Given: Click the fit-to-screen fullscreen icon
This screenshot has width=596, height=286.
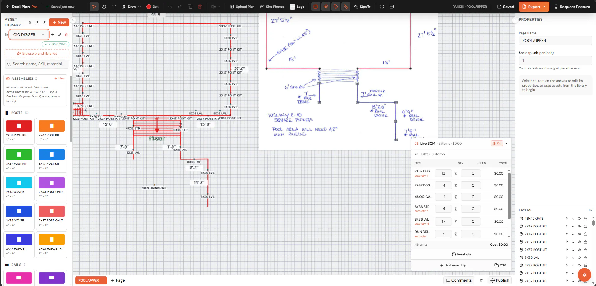Looking at the screenshot, I should 382,7.
